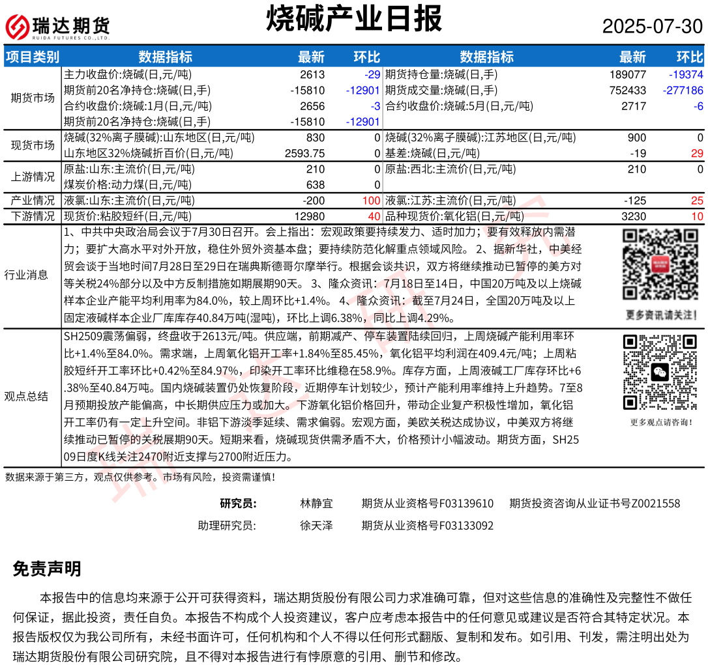Select assistant researcher name 徐天泽

tap(316, 526)
